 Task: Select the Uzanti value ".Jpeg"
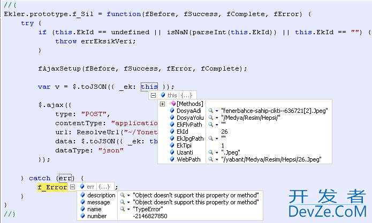[x=231, y=152]
